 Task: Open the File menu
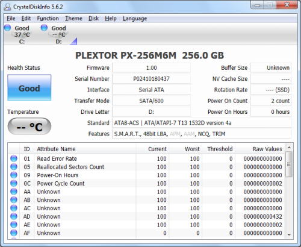(11, 19)
